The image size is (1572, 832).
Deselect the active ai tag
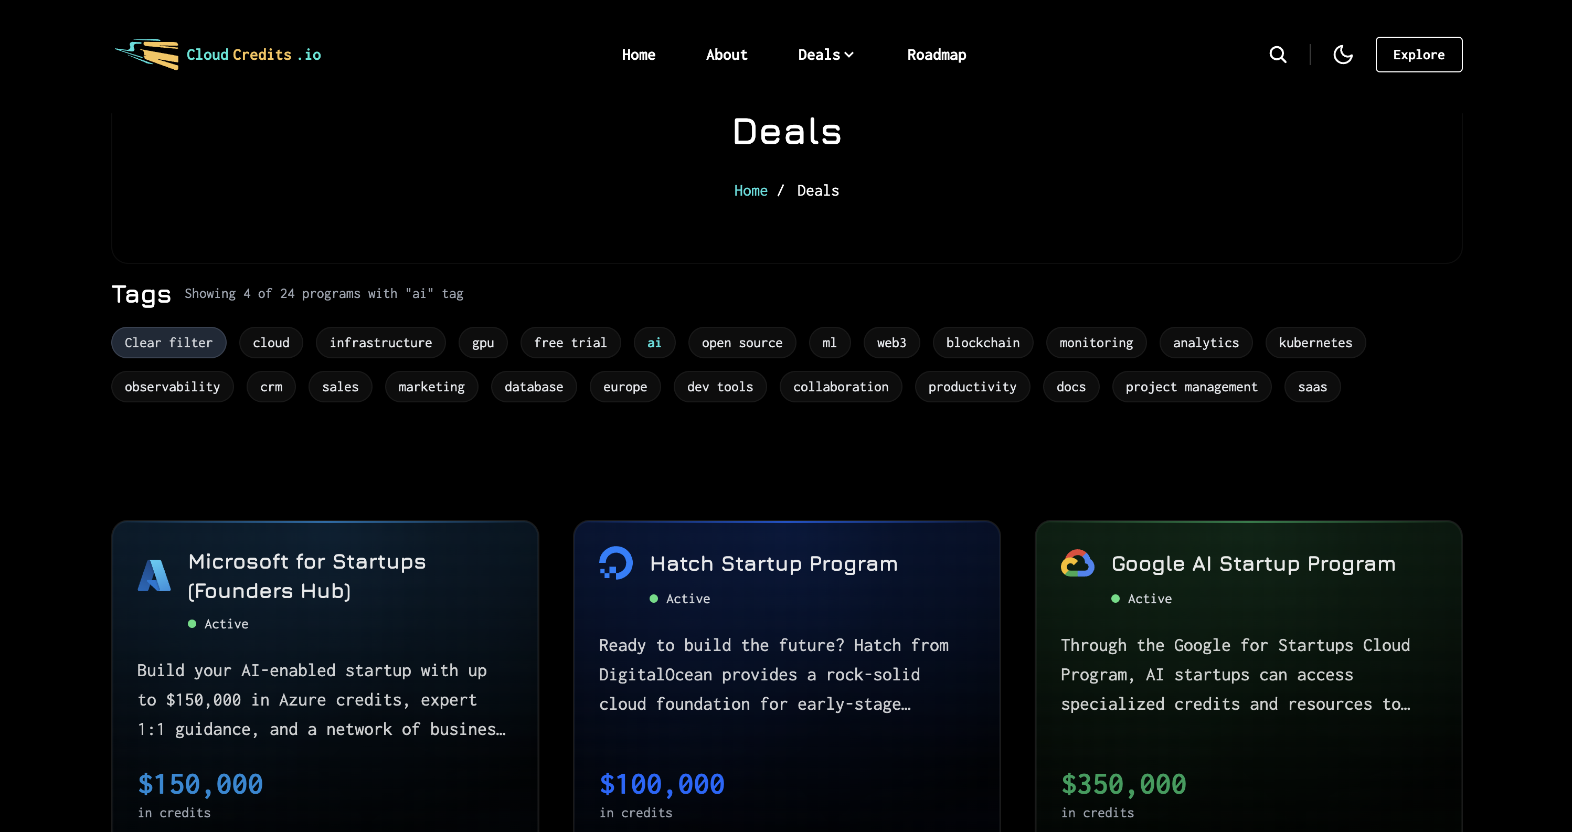[654, 343]
